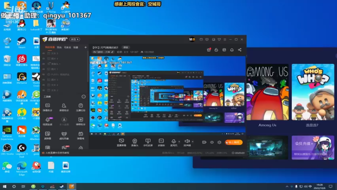
Task: Open the hamburger menu in title bar
Action: tap(225, 39)
